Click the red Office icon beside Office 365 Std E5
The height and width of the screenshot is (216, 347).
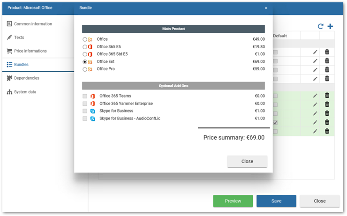90,54
